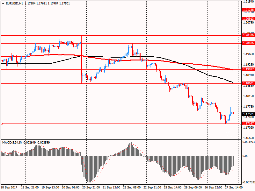This screenshot has height=191, width=255.
Task: Click the 0.00 MACD zero level value
Action: (245, 156)
